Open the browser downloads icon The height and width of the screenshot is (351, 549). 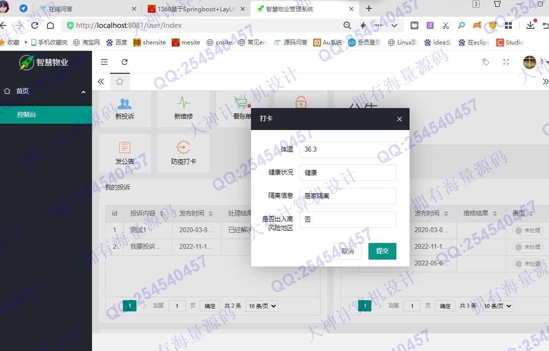[x=530, y=25]
